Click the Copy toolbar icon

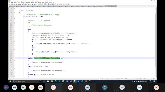coord(24,4)
